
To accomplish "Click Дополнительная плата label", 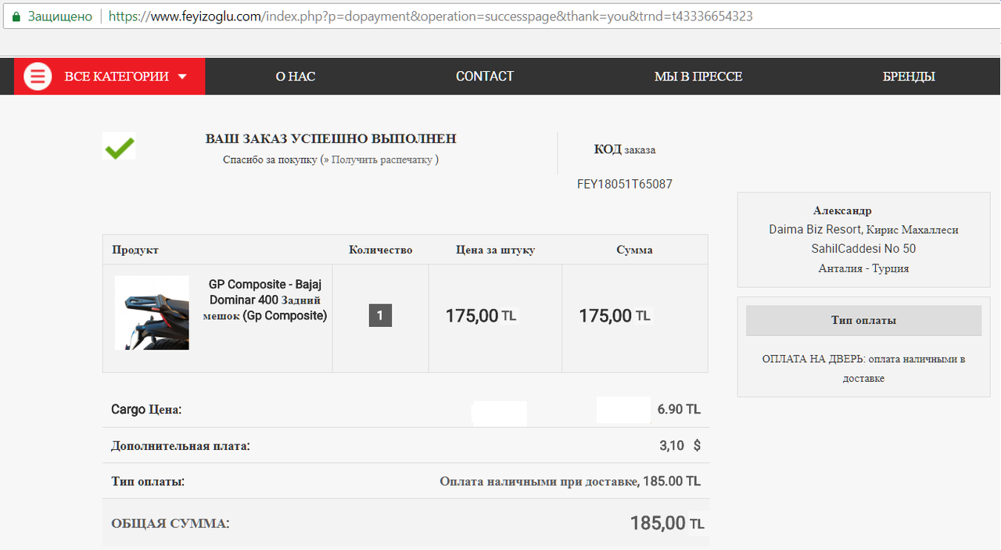I will 181,446.
